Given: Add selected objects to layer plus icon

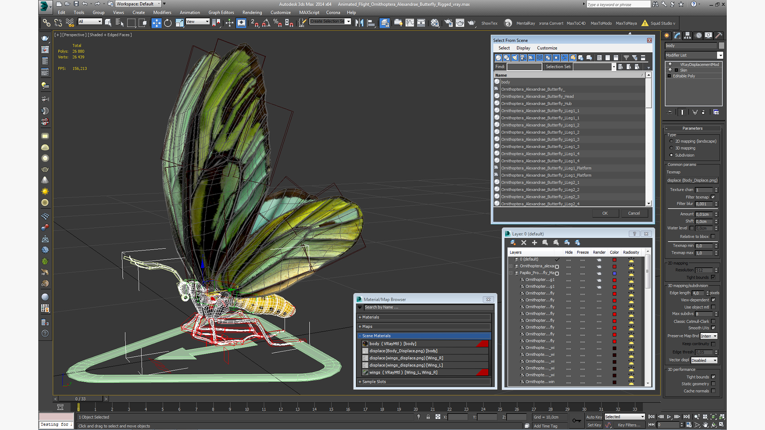Looking at the screenshot, I should 534,242.
